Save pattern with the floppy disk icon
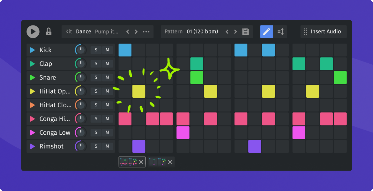This screenshot has width=373, height=191. pos(245,32)
